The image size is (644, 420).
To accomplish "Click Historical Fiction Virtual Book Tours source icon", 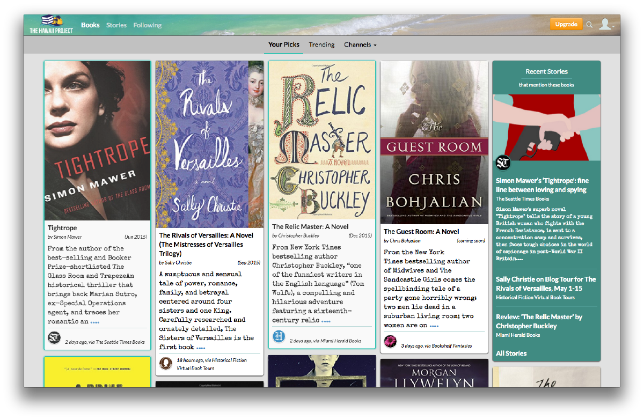I will tap(166, 364).
